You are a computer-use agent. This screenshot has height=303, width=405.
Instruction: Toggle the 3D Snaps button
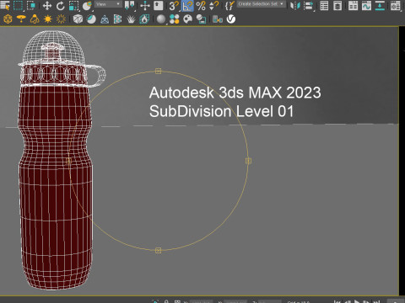click(x=174, y=5)
